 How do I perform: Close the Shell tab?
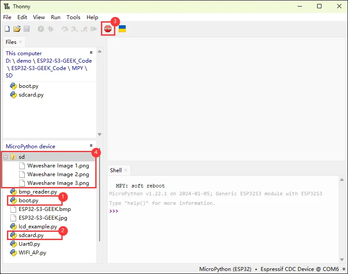coord(126,170)
